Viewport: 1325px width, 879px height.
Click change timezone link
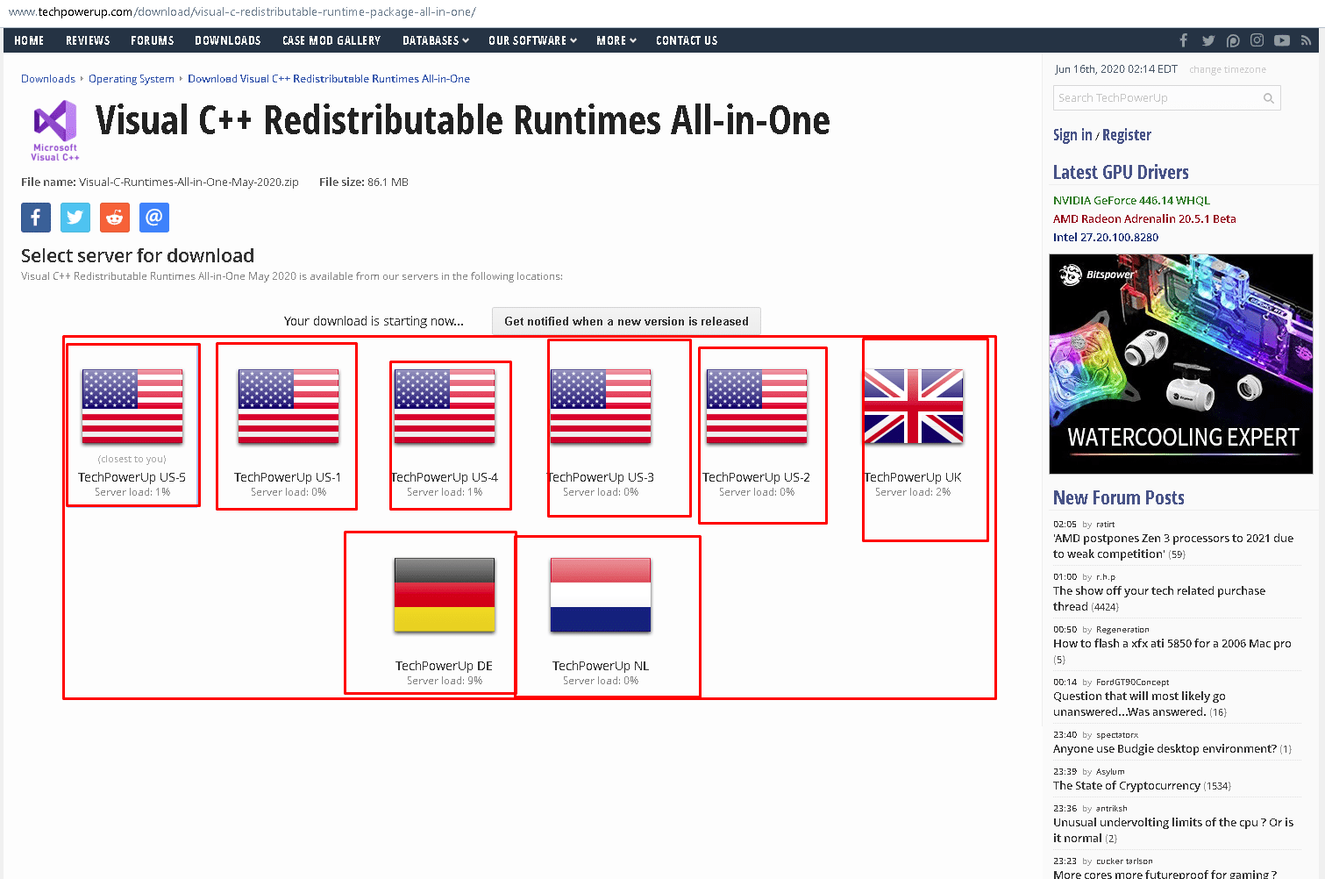(1228, 69)
